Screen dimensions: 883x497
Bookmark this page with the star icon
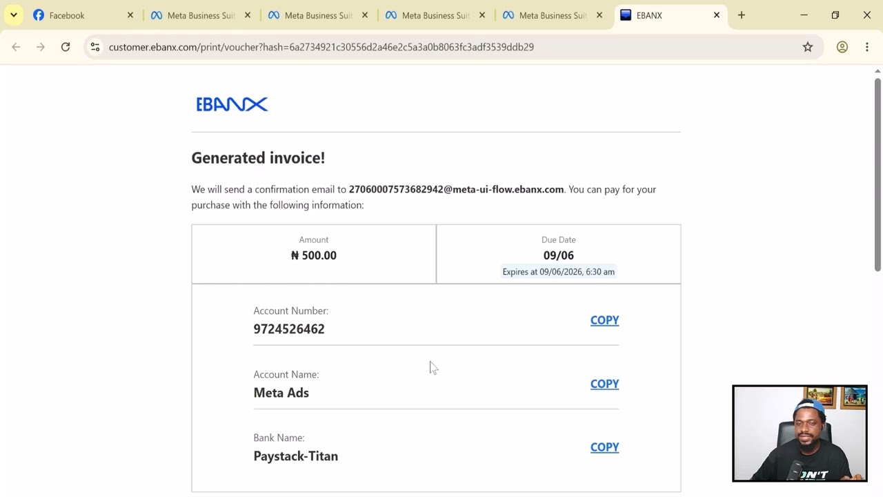808,47
